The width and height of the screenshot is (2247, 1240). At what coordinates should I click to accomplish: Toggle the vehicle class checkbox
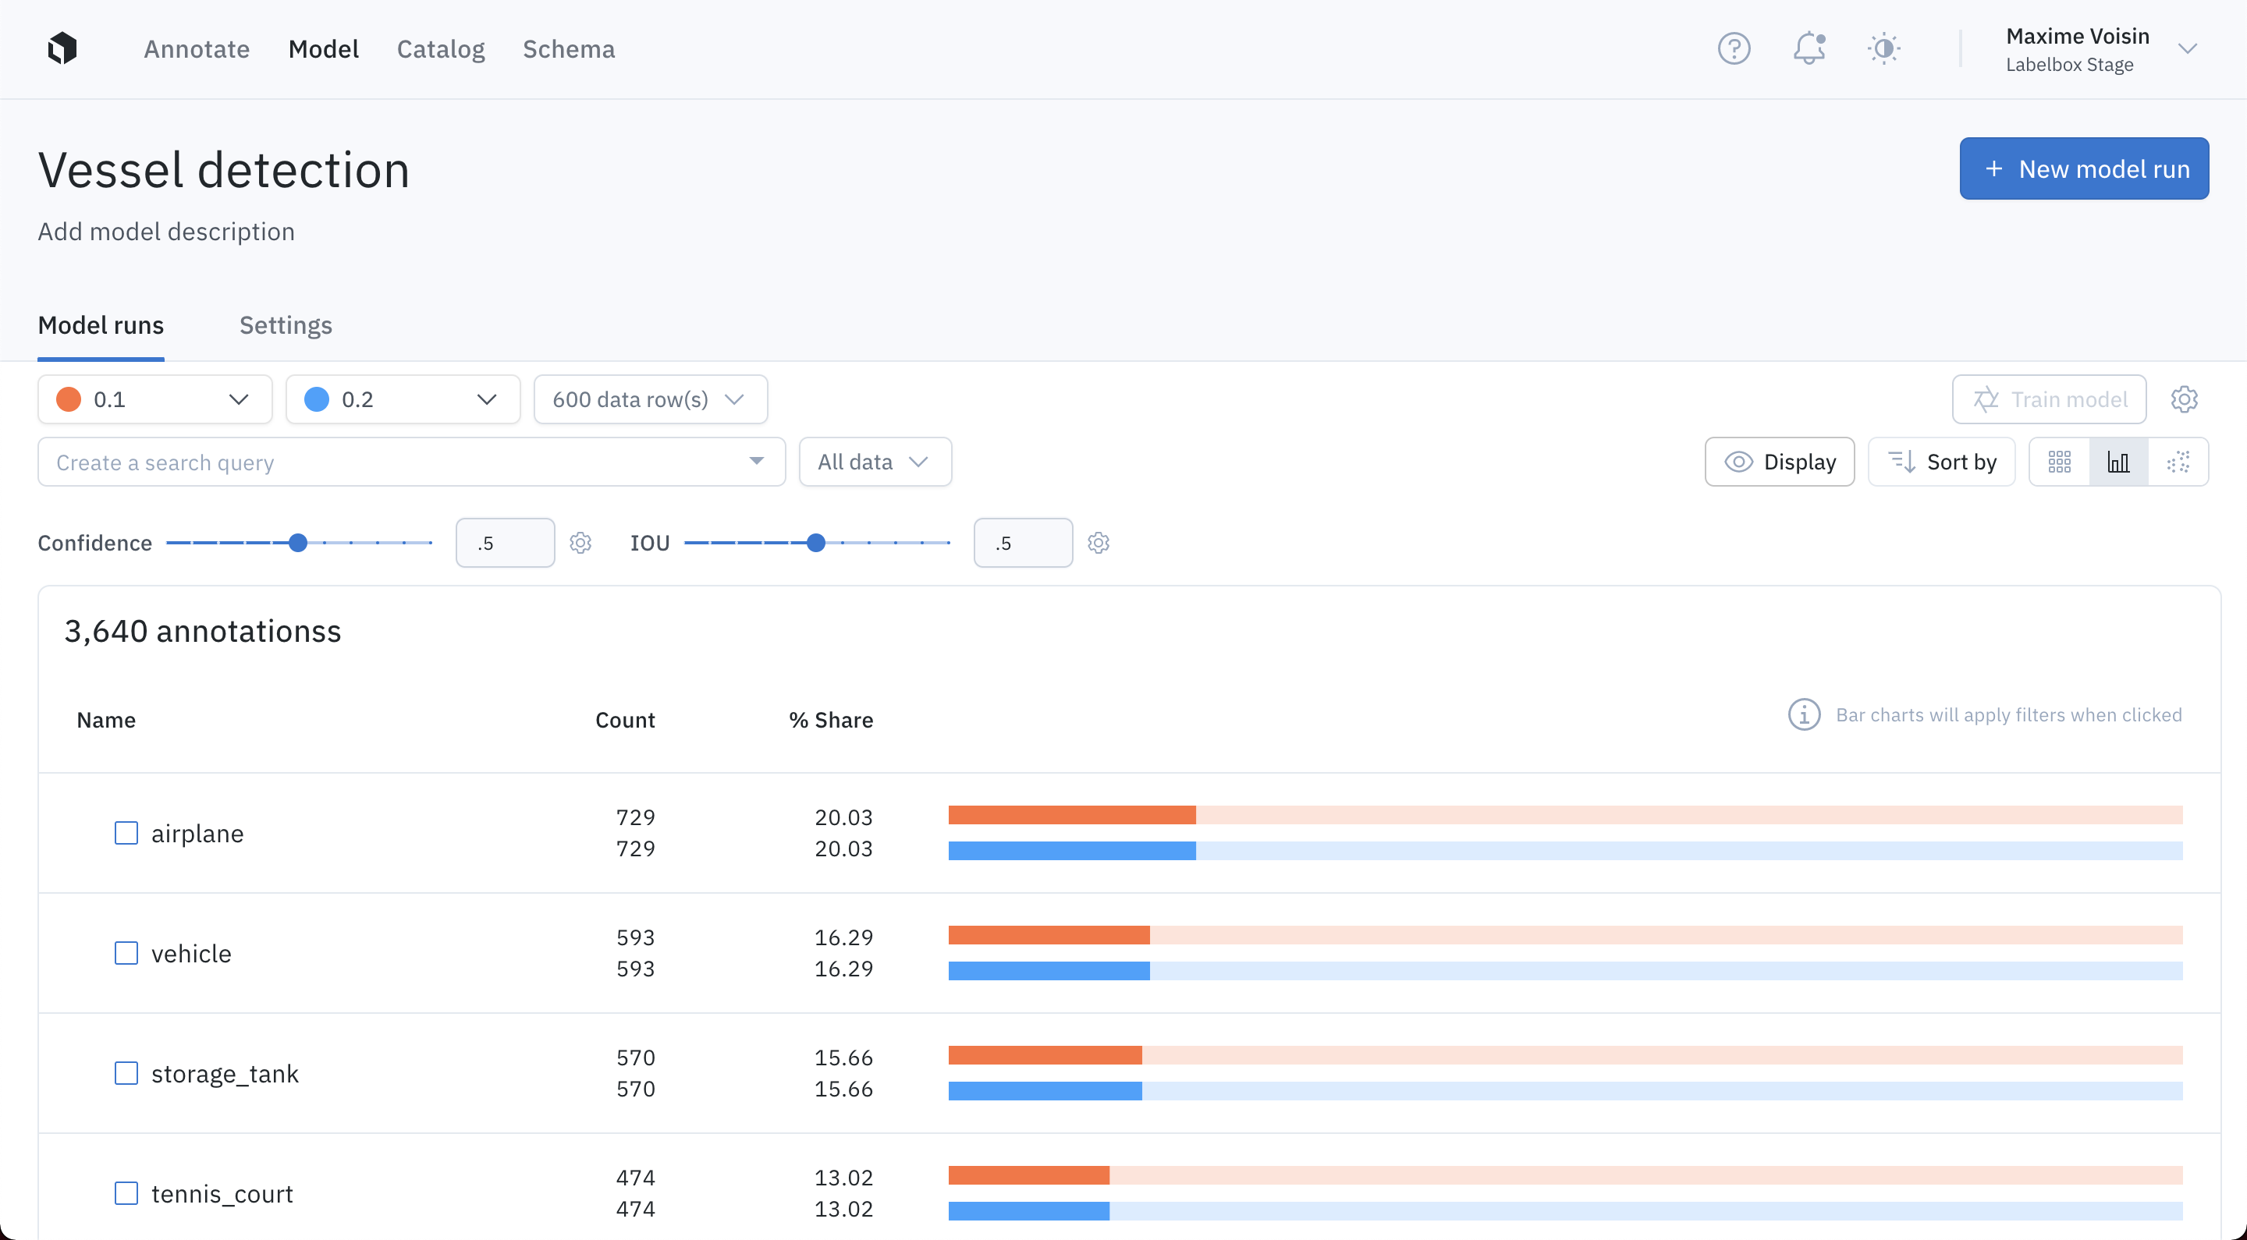[x=127, y=953]
